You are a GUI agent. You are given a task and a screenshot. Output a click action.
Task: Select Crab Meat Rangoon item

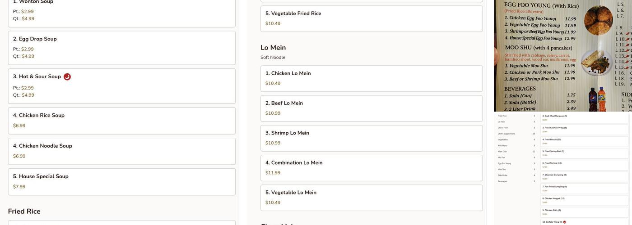[584, 117]
